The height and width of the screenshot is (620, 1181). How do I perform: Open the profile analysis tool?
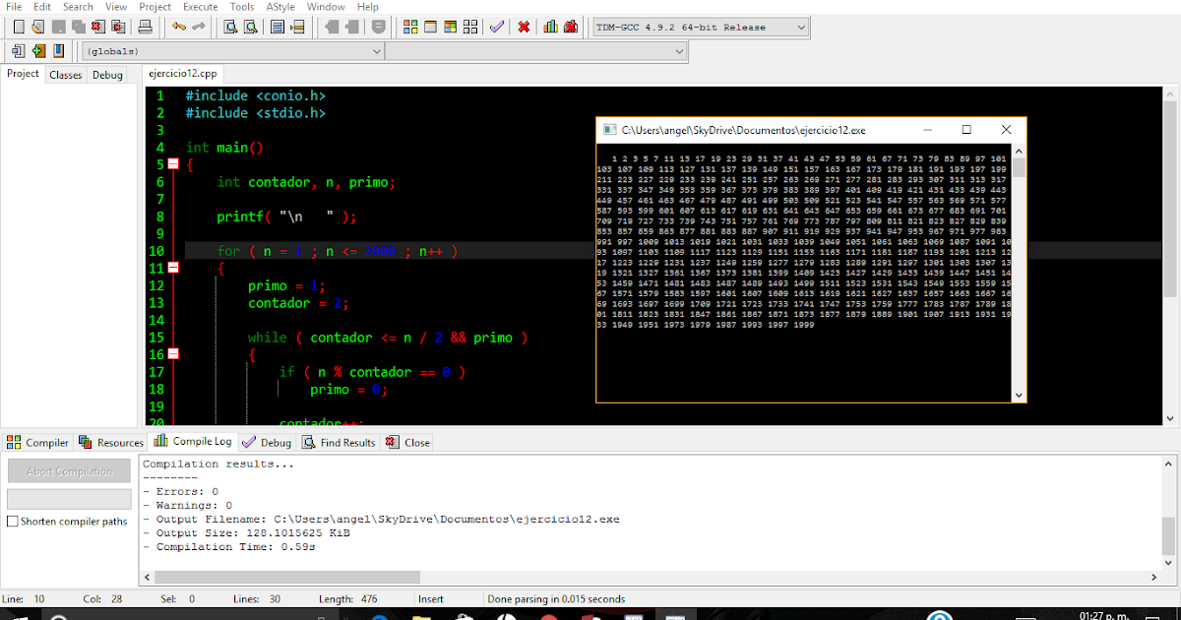(x=549, y=27)
